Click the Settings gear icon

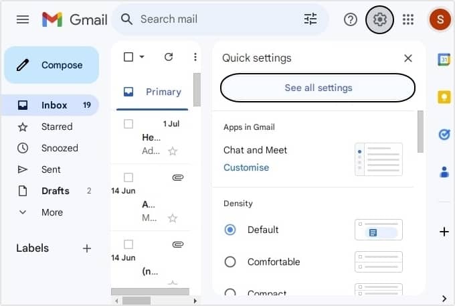point(379,19)
